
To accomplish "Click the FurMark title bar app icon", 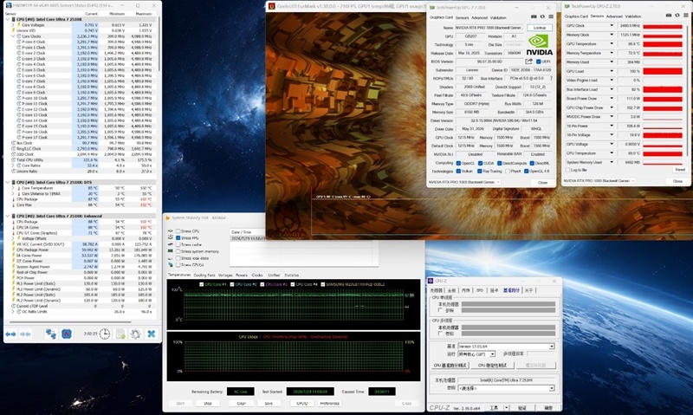I will coord(271,6).
